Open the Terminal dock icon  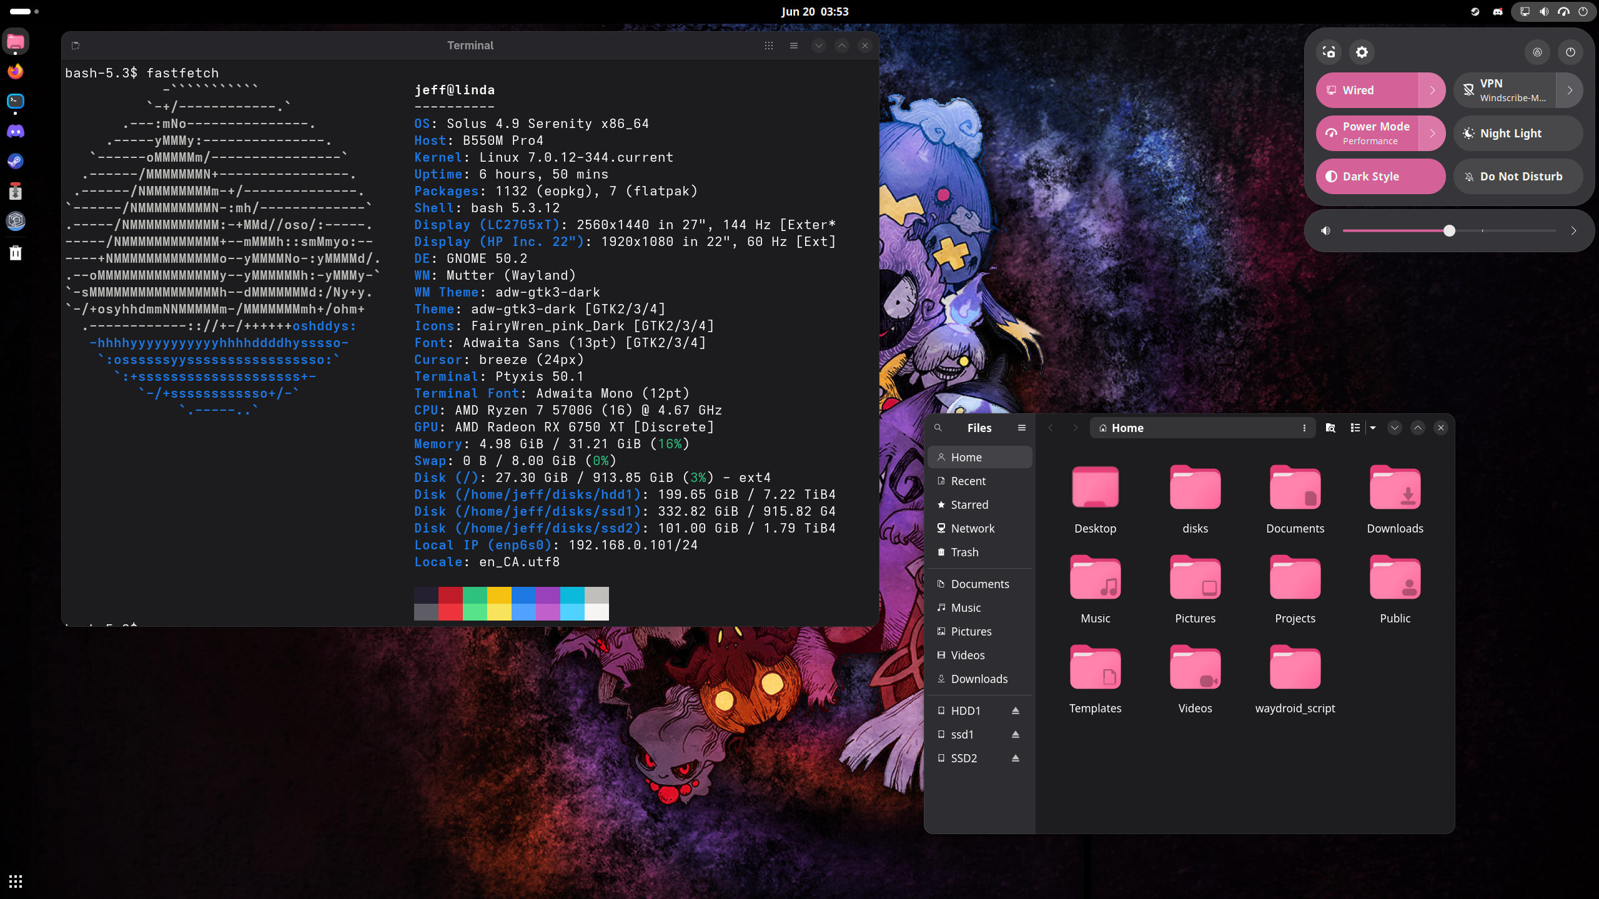tap(16, 101)
